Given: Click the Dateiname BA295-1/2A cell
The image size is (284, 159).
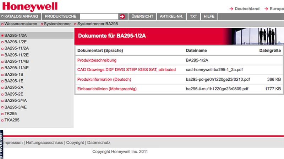Looking at the screenshot, I should tap(197, 60).
